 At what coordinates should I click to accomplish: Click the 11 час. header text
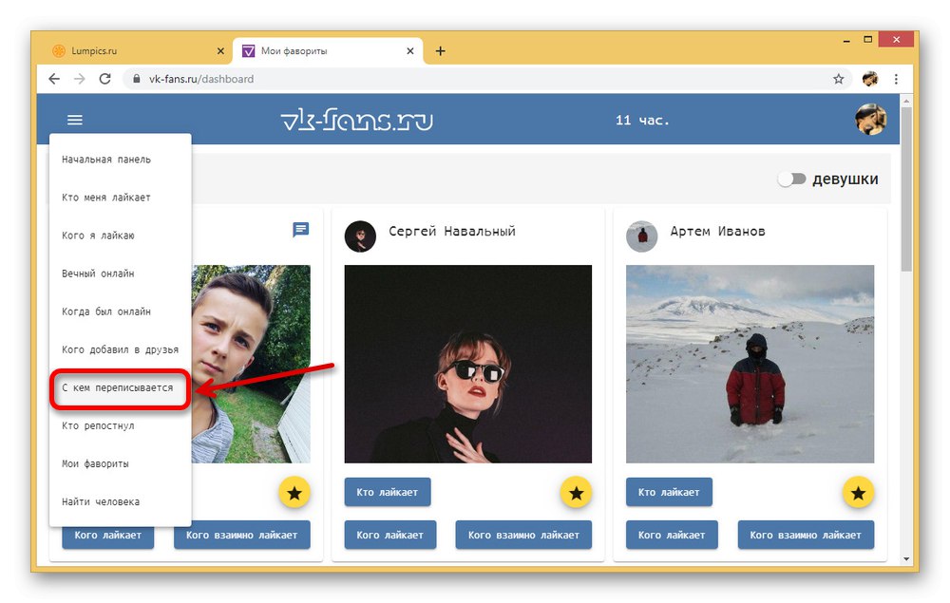tap(642, 121)
